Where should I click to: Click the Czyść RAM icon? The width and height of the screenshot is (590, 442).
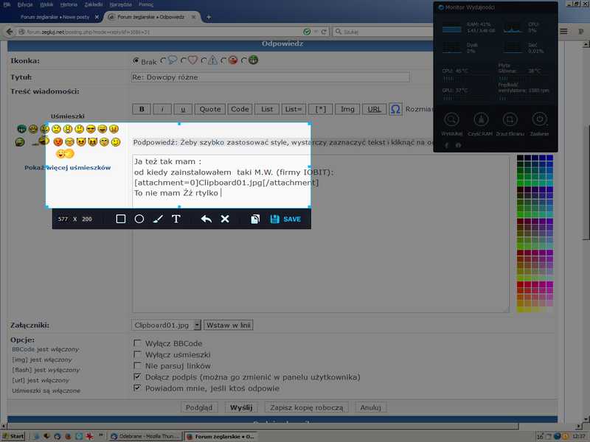click(x=480, y=122)
